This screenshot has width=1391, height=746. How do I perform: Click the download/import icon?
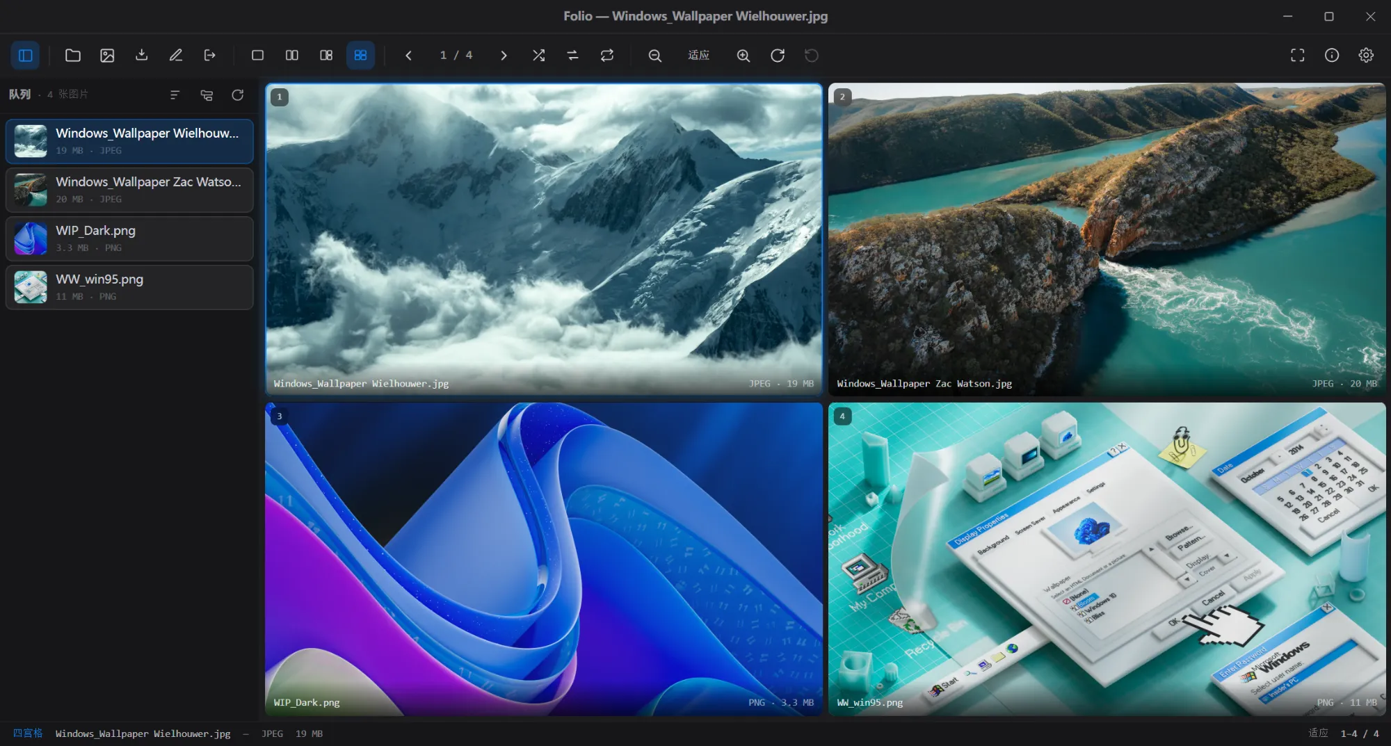tap(141, 55)
